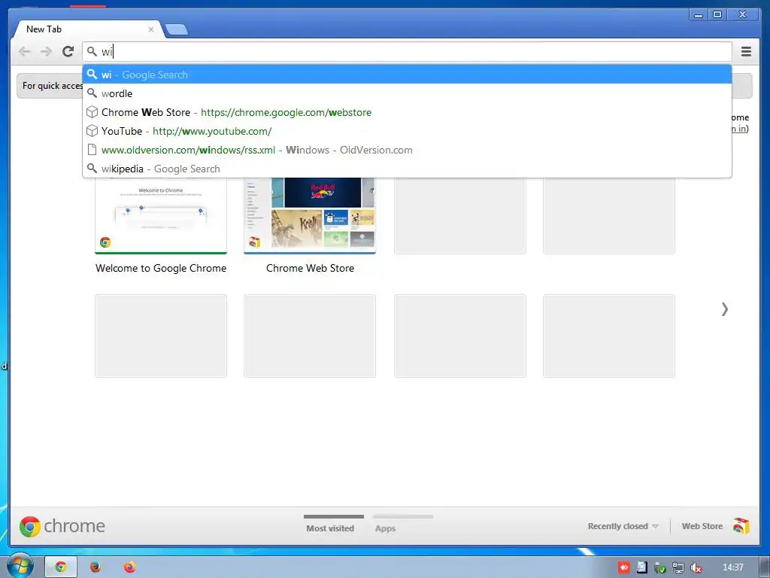Click the chrome logo in the footer
The height and width of the screenshot is (578, 770).
tap(62, 526)
